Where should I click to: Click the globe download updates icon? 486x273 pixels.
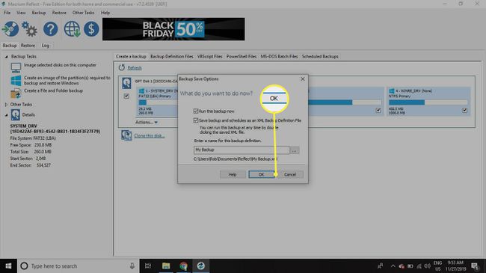(72, 29)
